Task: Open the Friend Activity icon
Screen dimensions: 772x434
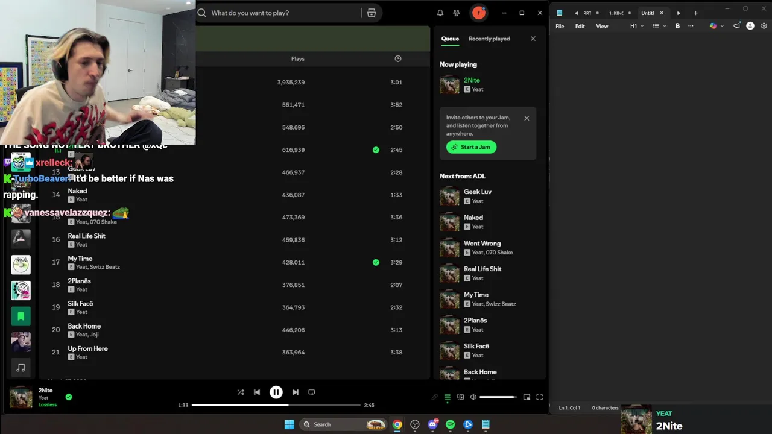Action: pos(457,13)
